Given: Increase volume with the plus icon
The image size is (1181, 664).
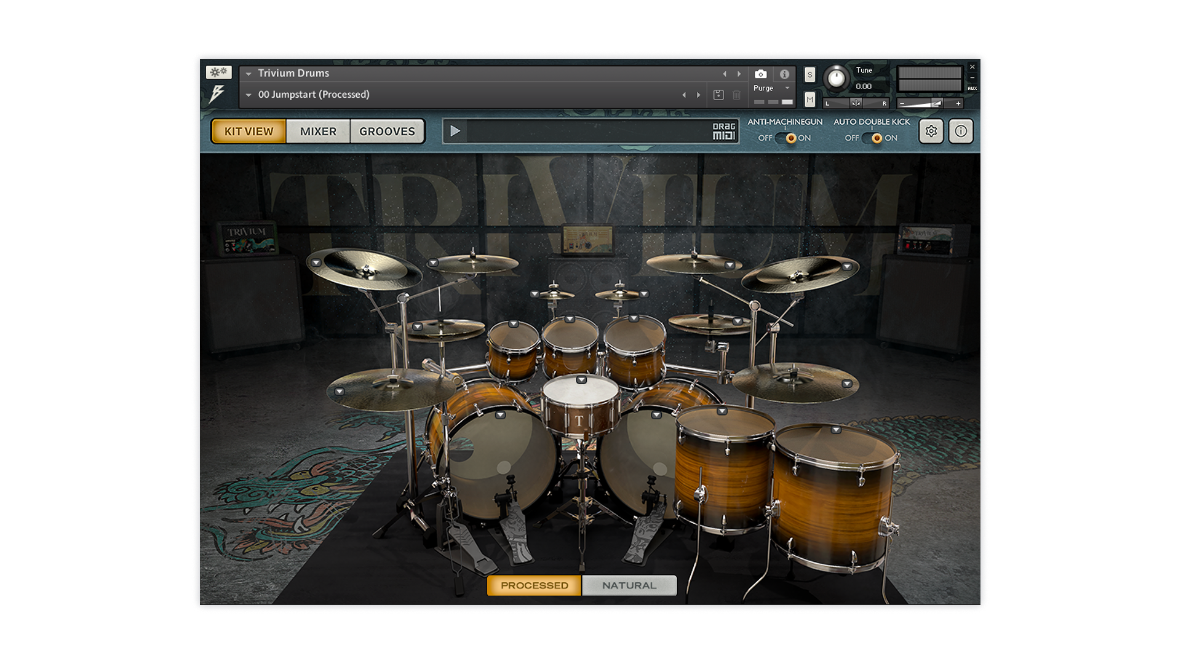Looking at the screenshot, I should (958, 103).
